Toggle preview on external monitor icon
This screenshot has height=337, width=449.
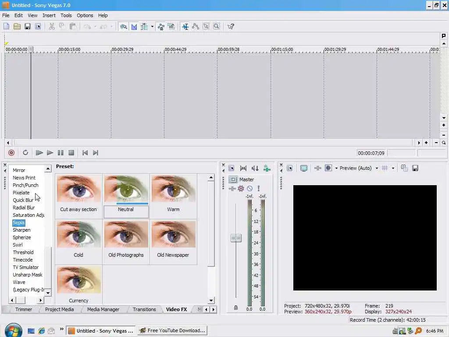[x=304, y=168]
